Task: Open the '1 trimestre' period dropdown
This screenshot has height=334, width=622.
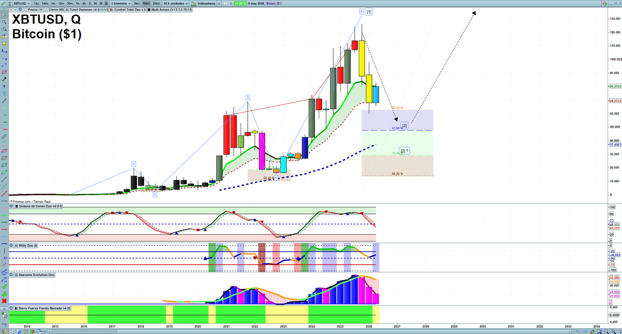Action: click(121, 3)
